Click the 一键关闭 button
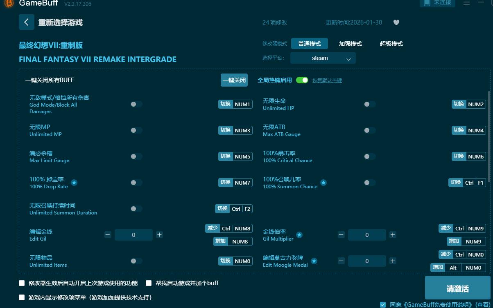The image size is (493, 308). click(x=234, y=80)
